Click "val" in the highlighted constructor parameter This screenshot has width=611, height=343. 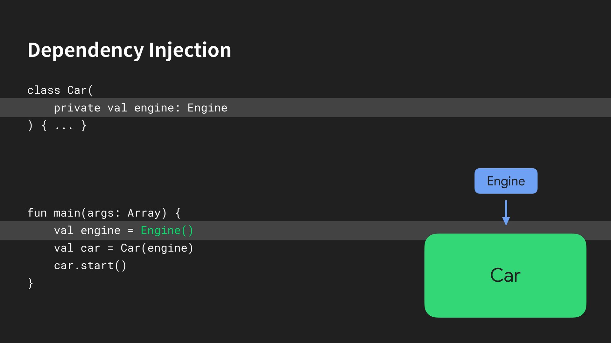[117, 108]
